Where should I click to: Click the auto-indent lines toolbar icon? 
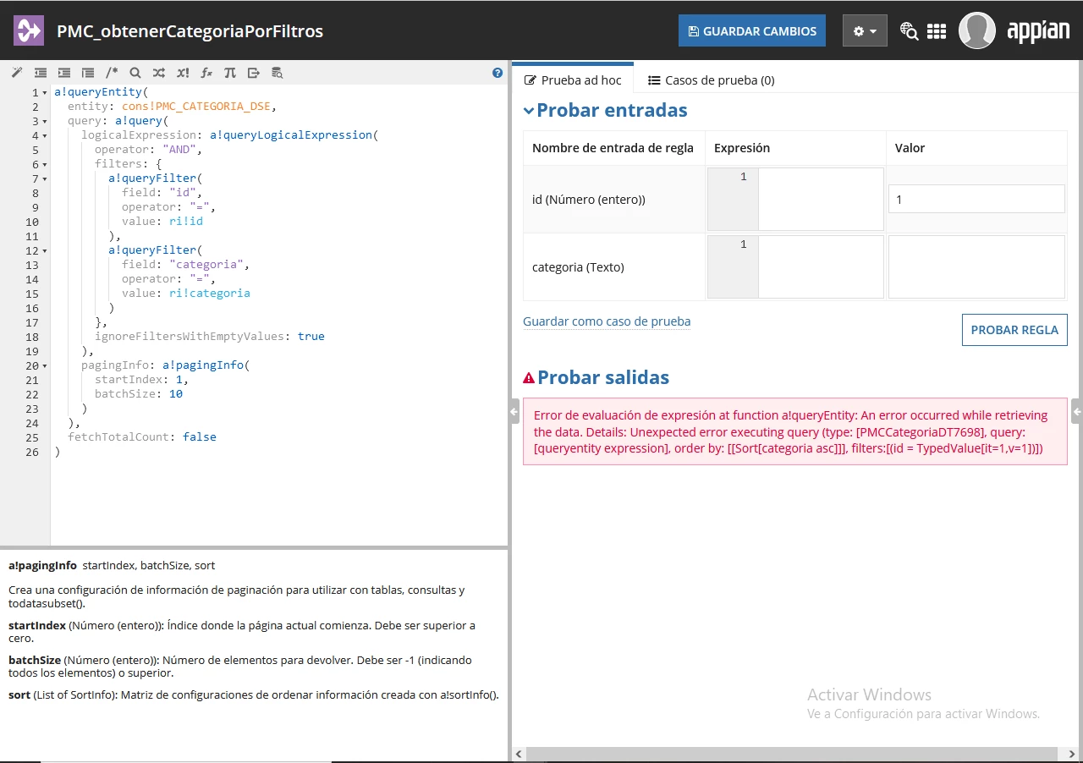pos(88,73)
